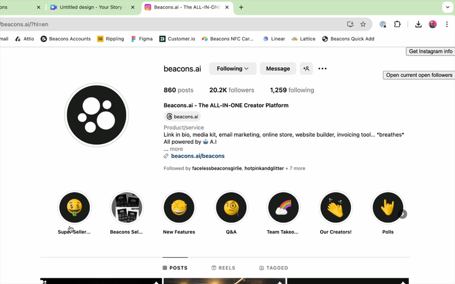Open profile options three-dot menu

pos(322,69)
